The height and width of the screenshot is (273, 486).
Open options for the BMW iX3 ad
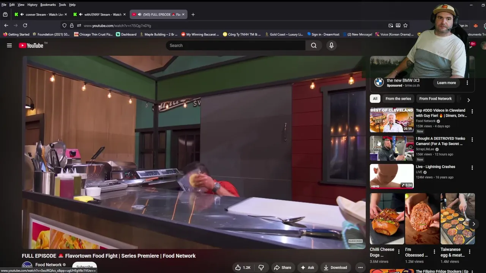(467, 83)
